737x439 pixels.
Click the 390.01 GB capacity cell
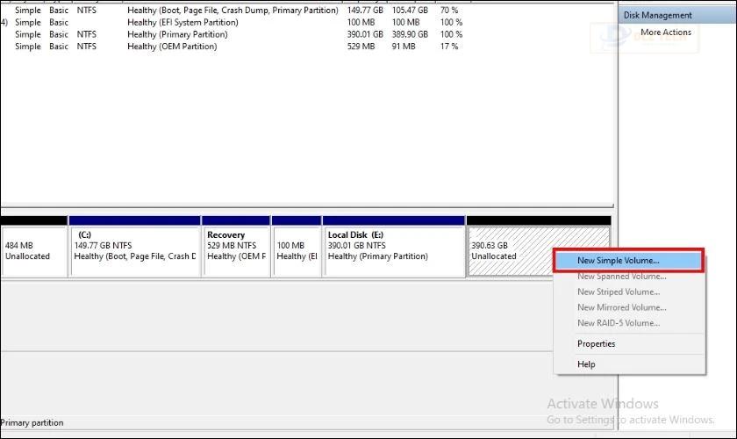(365, 34)
